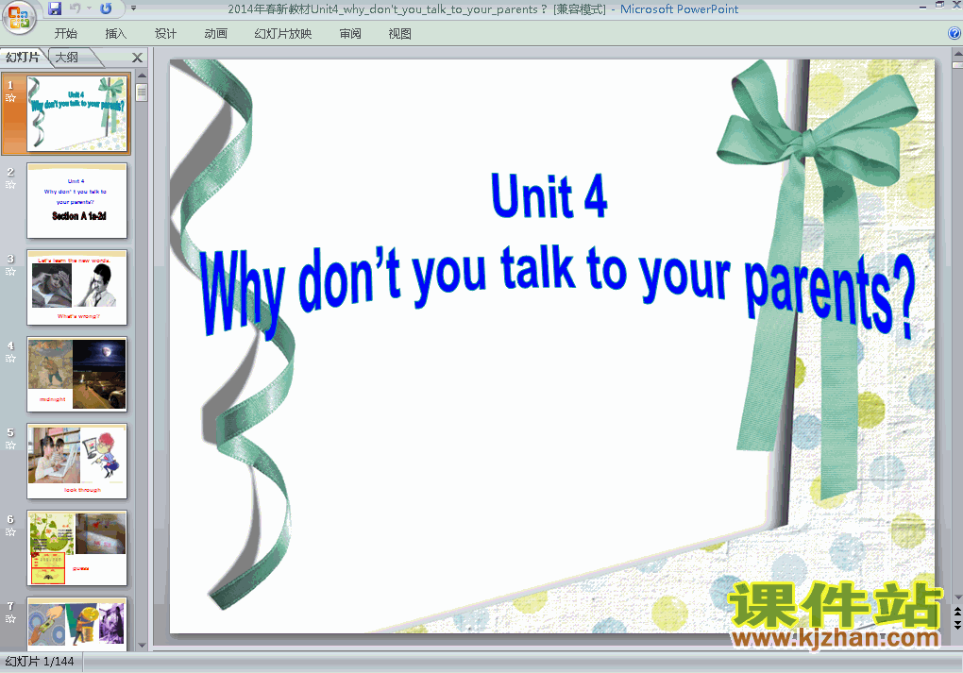
Task: Minimize the PowerPoint window
Action: point(922,7)
